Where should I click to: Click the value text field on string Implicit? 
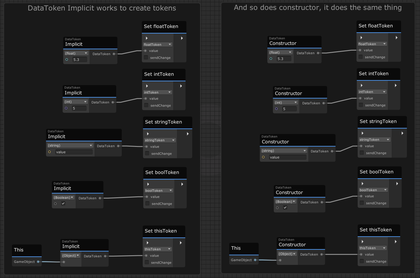tap(74, 152)
